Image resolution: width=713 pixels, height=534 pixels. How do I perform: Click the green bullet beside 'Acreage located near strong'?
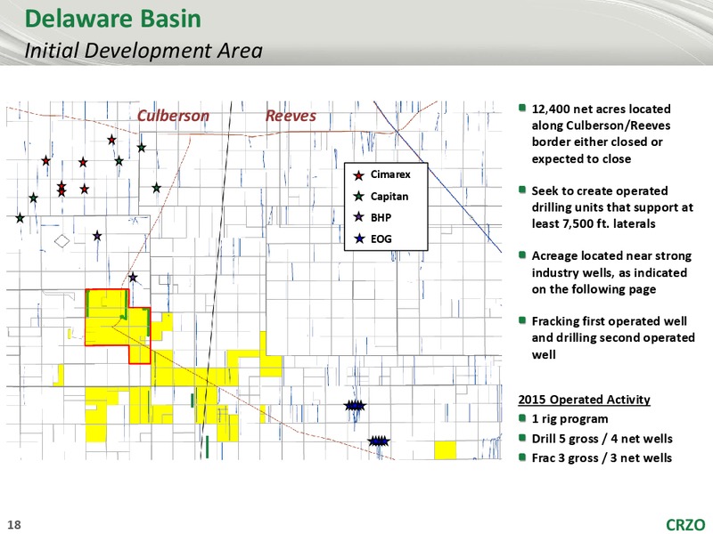522,255
